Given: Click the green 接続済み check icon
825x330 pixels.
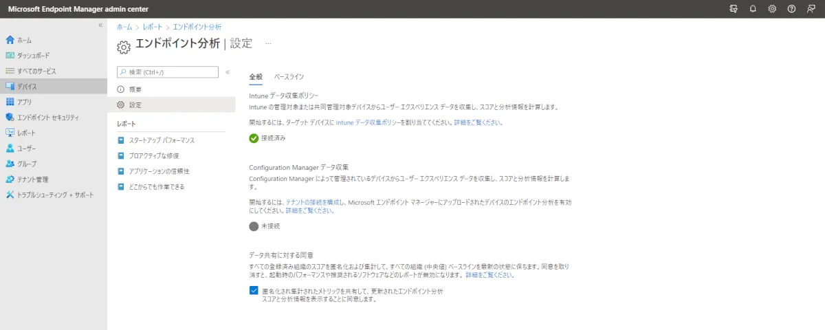Looking at the screenshot, I should click(254, 138).
